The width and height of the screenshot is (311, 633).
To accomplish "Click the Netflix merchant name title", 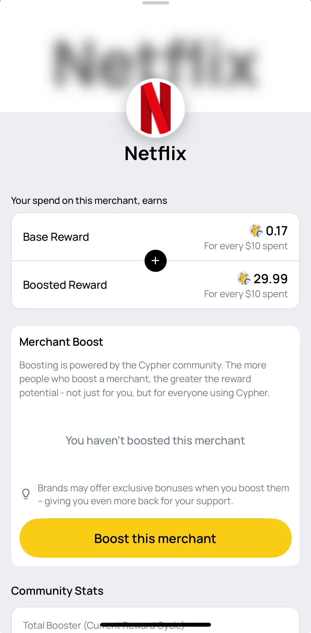I will pos(155,153).
